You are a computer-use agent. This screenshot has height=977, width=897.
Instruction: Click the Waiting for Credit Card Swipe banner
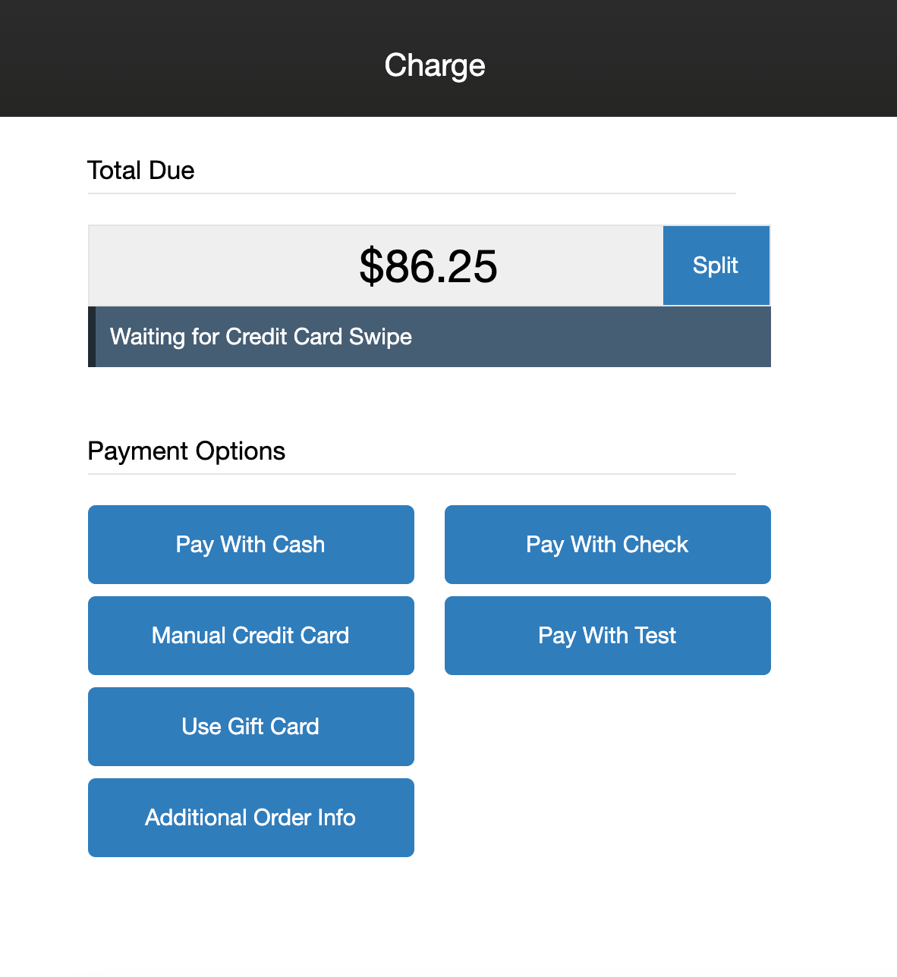(x=429, y=336)
